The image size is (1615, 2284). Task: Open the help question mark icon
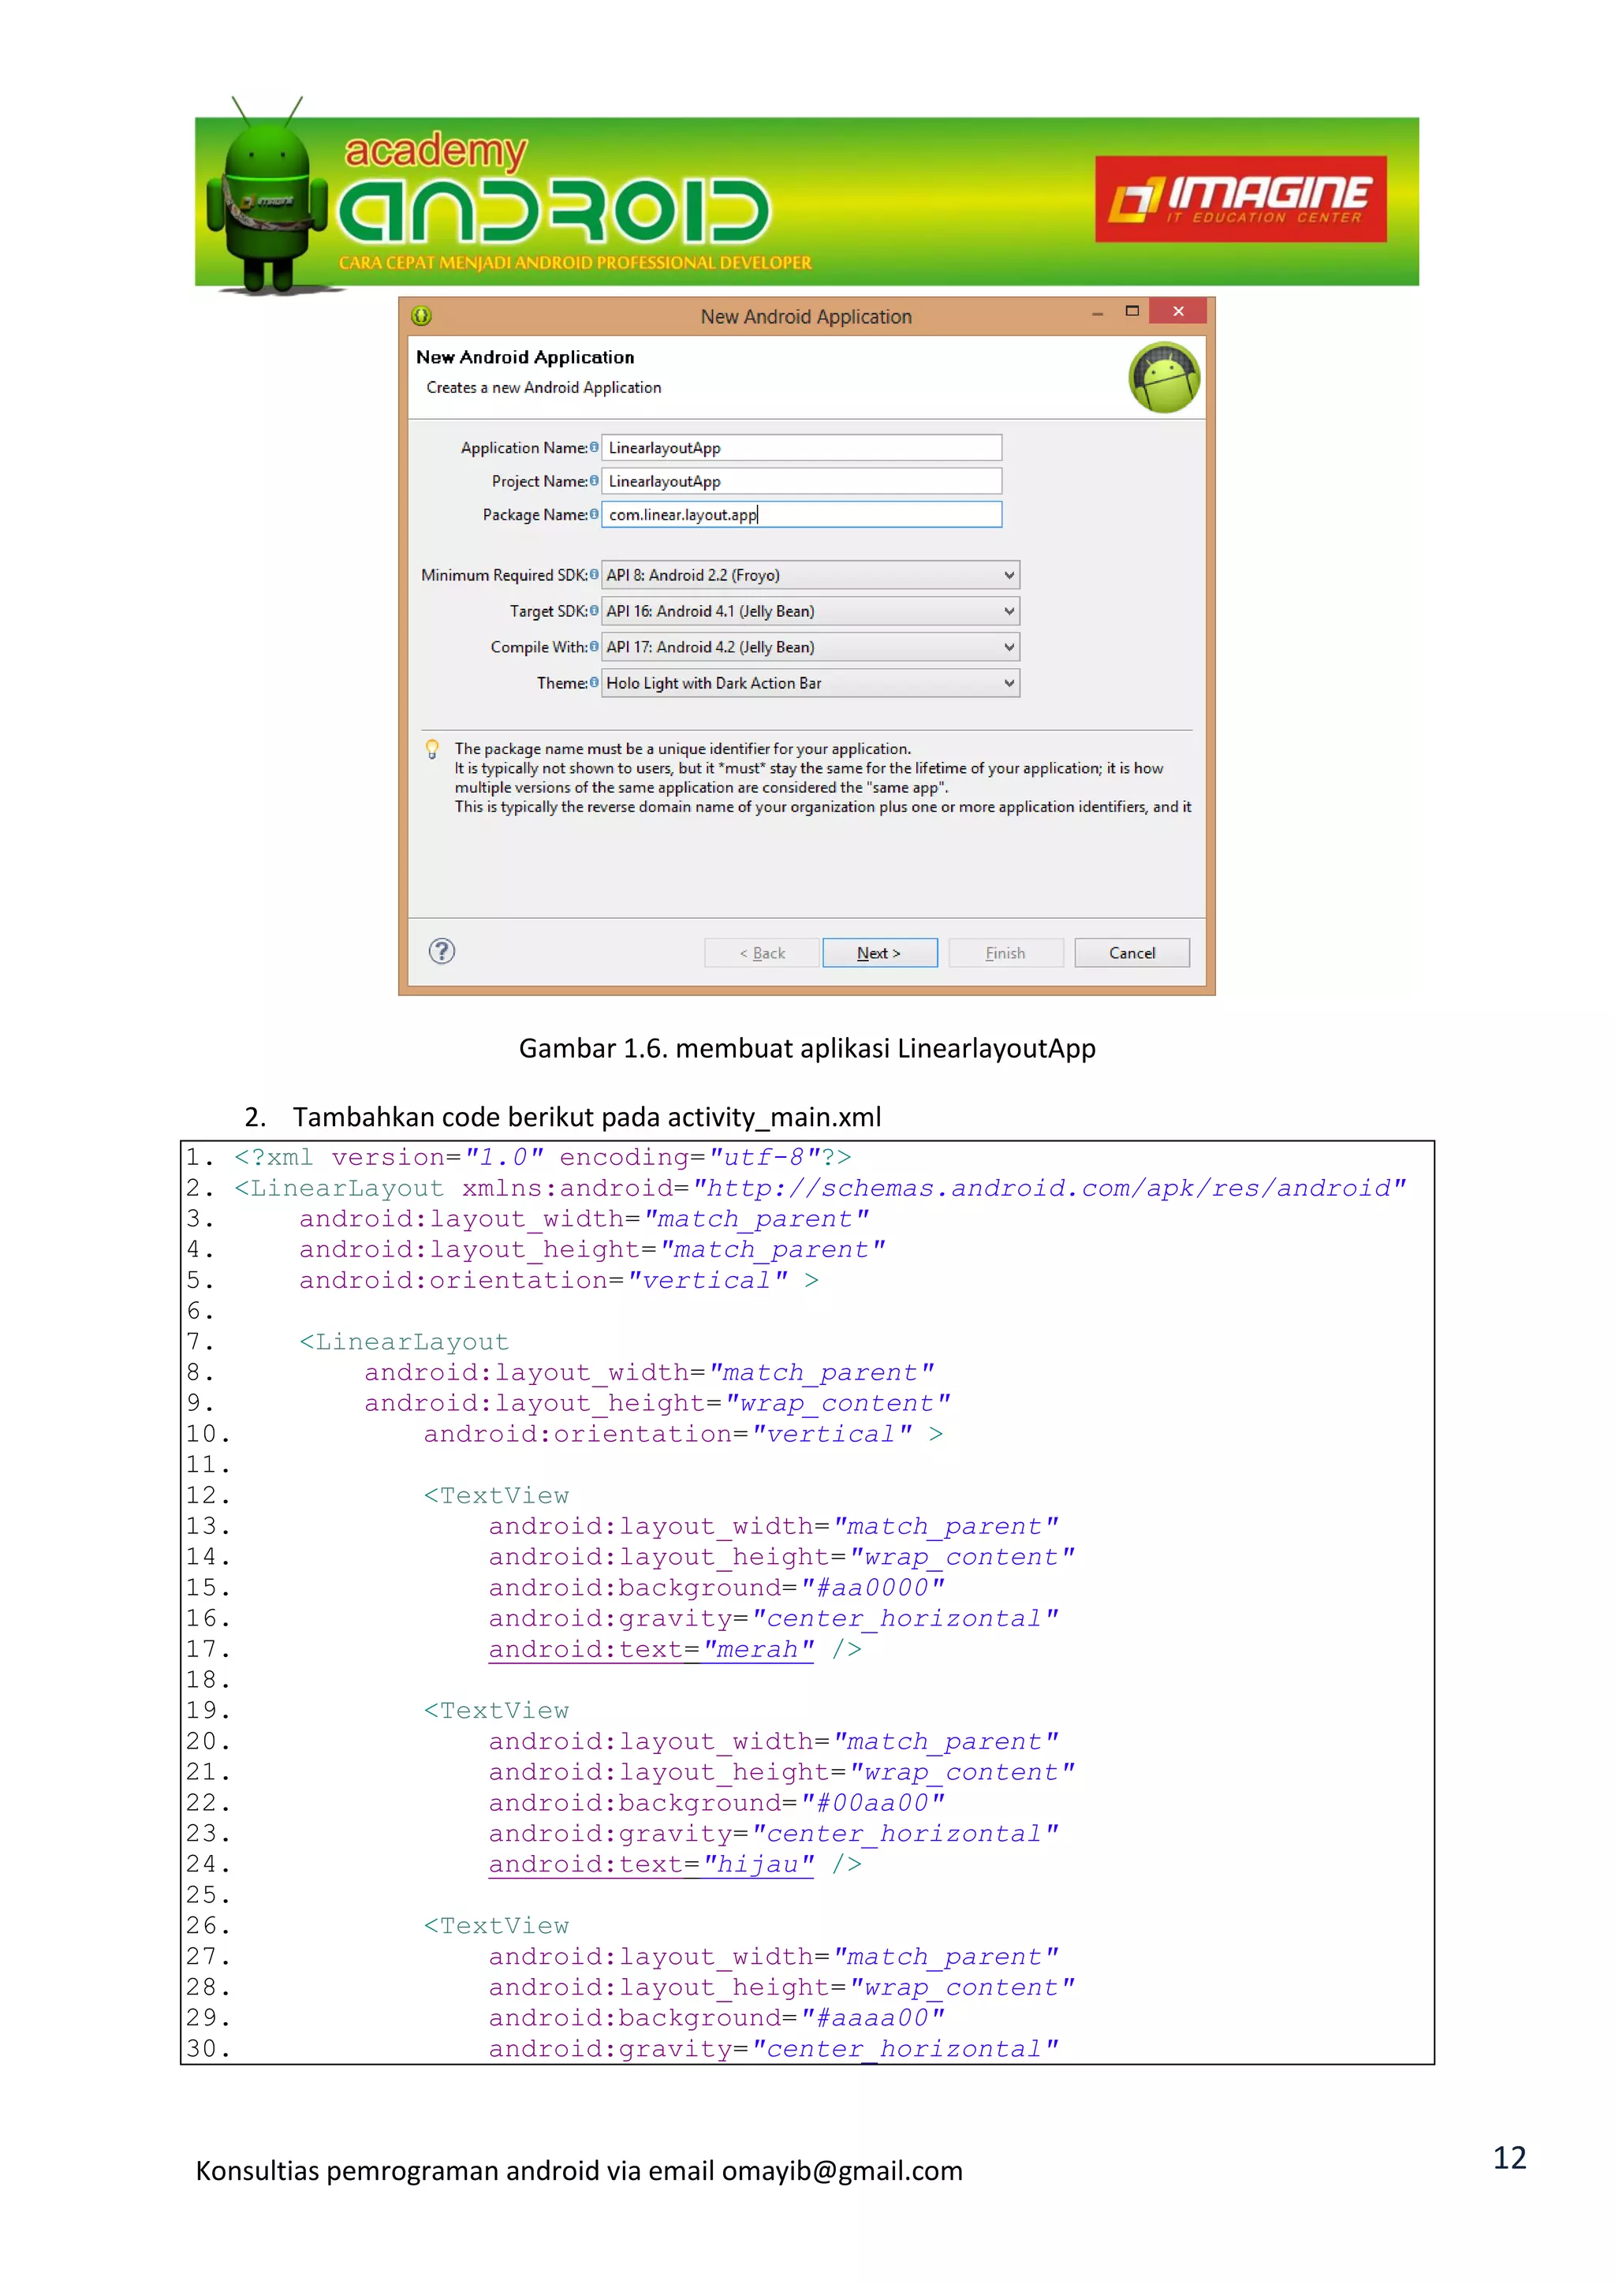tap(442, 951)
